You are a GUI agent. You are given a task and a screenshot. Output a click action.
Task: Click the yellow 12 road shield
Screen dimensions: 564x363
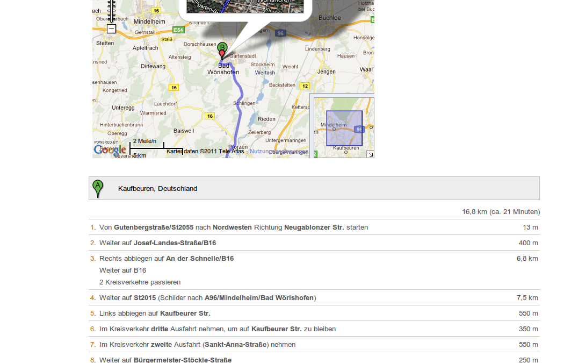pyautogui.click(x=305, y=86)
